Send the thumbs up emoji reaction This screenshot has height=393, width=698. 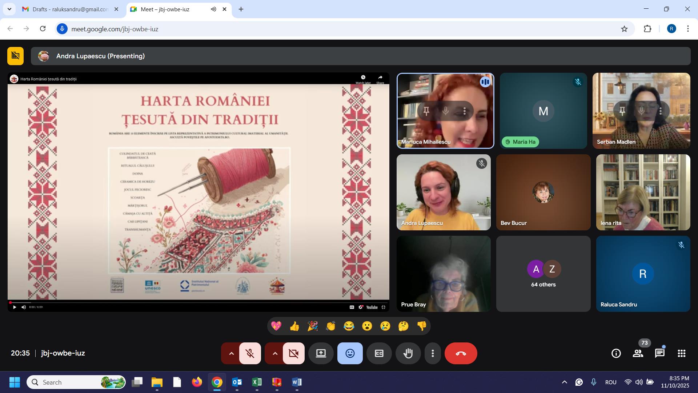(294, 326)
